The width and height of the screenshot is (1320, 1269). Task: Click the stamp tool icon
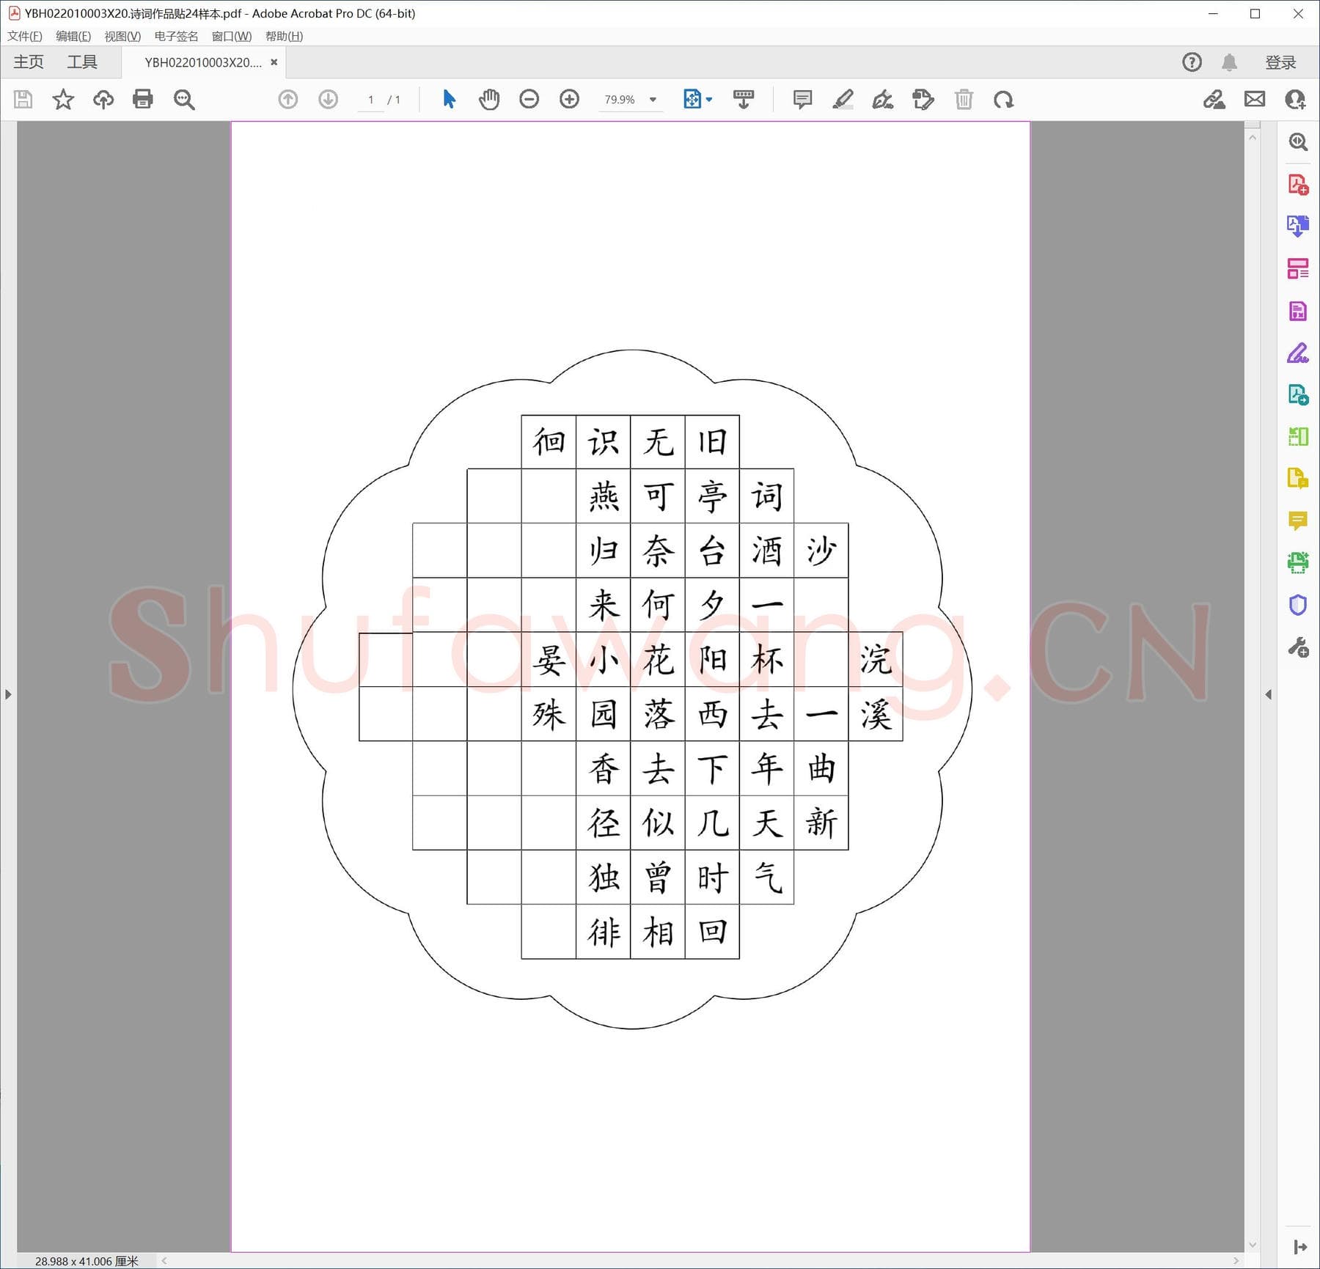pos(923,99)
